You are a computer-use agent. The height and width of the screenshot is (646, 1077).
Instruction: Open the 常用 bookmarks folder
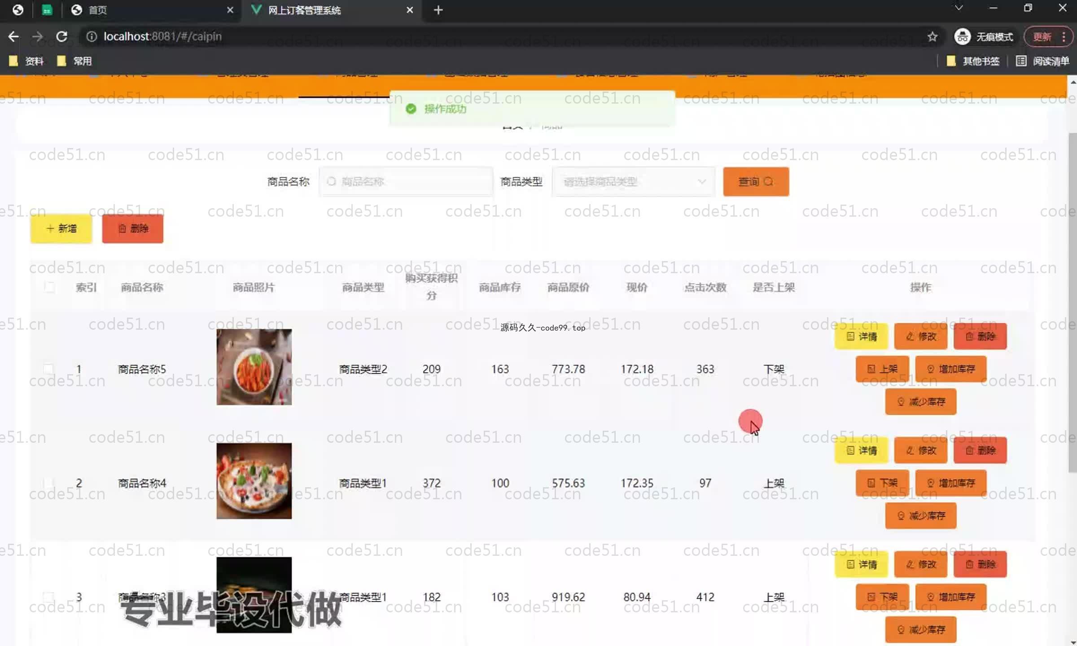[74, 61]
